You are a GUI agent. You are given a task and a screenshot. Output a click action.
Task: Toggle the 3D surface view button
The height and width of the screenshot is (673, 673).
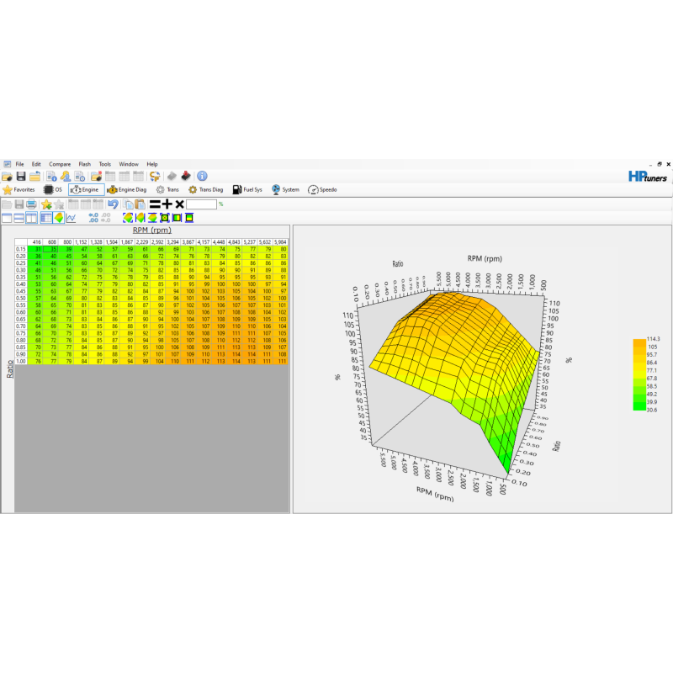point(59,218)
